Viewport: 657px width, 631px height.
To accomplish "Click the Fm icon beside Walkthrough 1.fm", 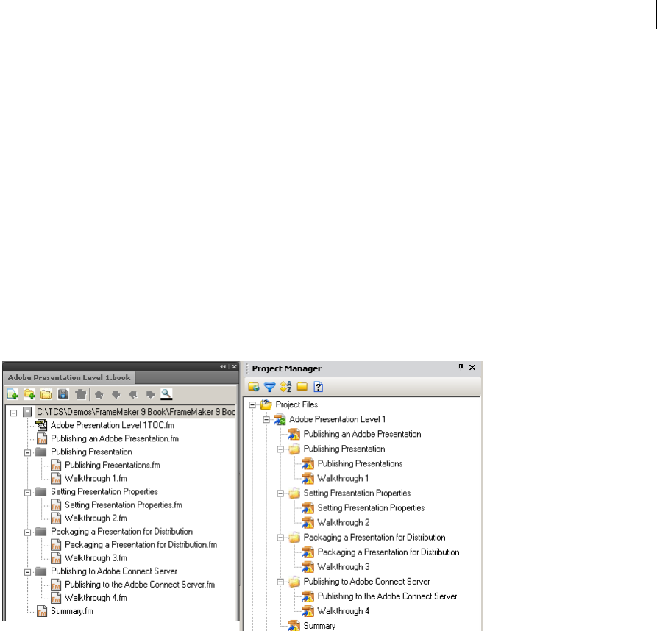I will click(x=56, y=478).
